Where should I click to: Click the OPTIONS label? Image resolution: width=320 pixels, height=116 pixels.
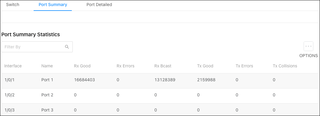coord(308,56)
